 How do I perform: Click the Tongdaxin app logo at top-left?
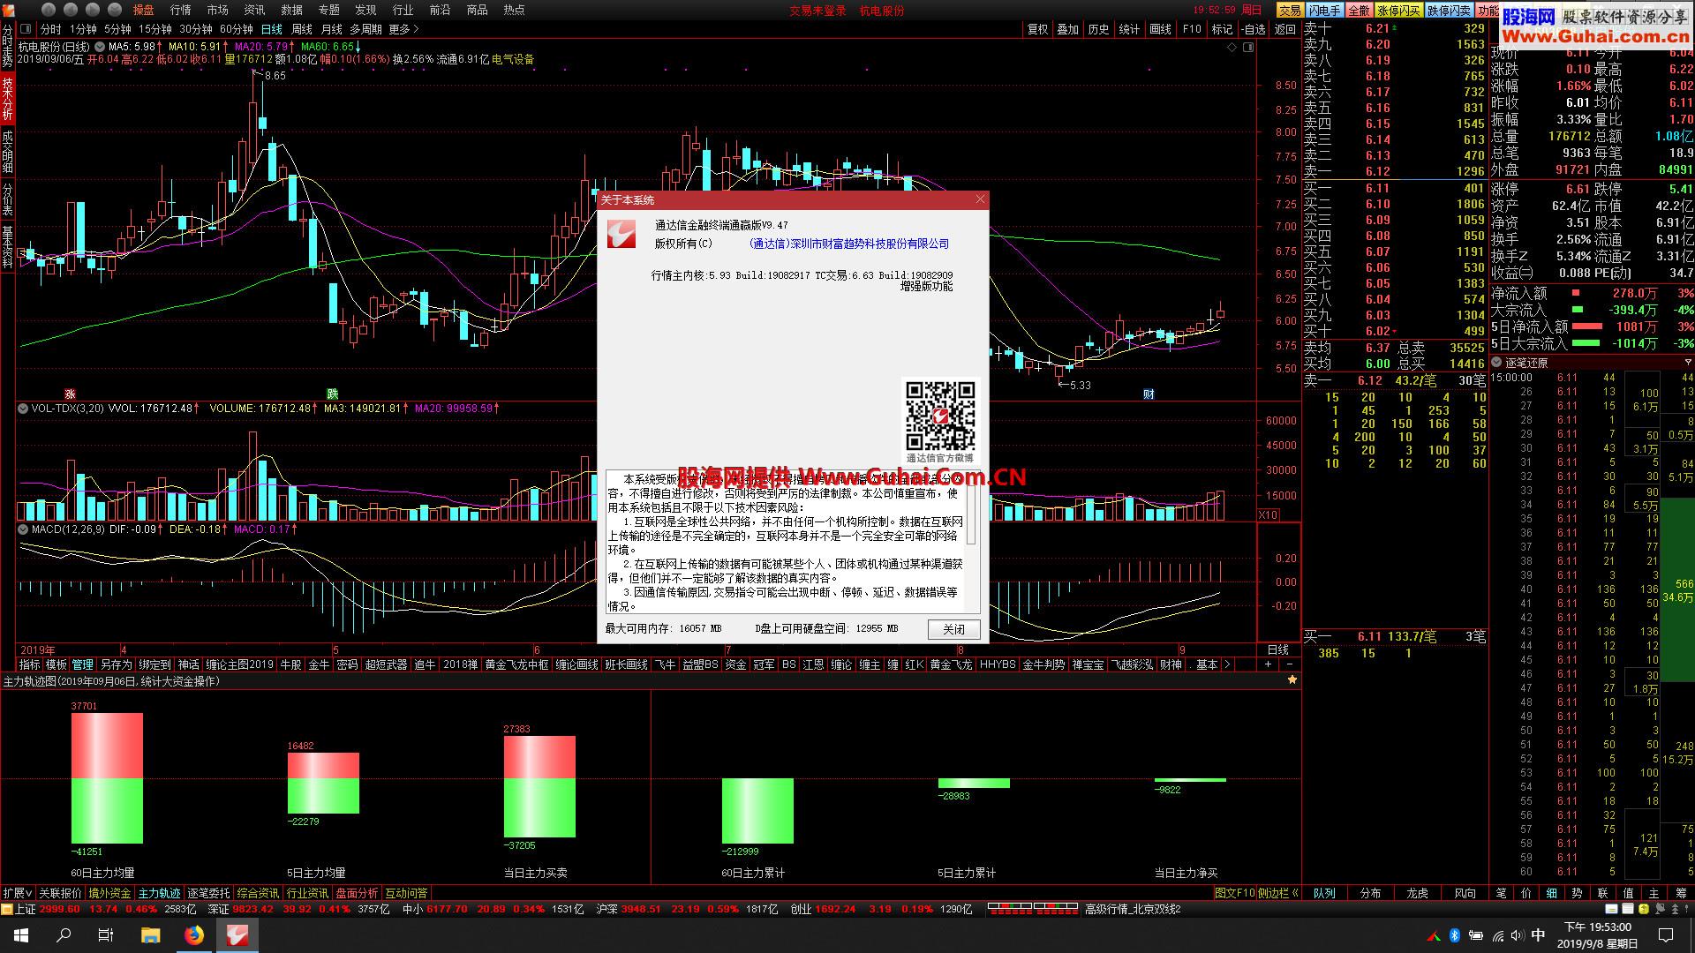click(x=9, y=10)
